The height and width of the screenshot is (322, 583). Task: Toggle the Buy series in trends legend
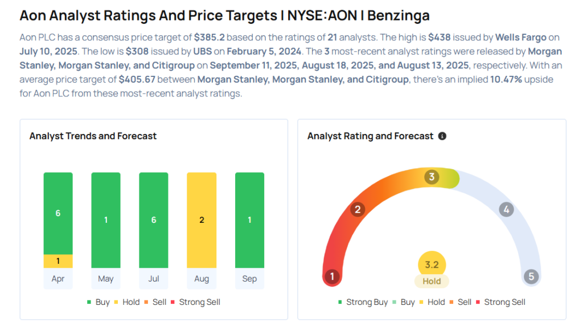[98, 302]
